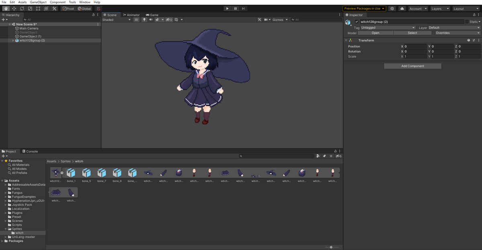482x250 pixels.
Task: Lock the Hierarchy panel
Action: [x=94, y=15]
